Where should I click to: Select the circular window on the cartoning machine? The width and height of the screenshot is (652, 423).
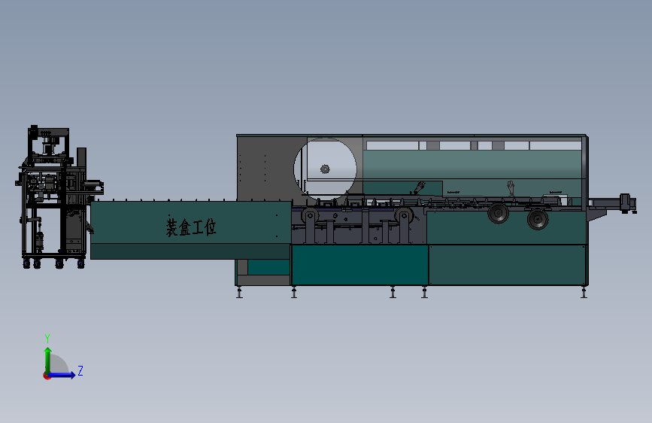pyautogui.click(x=325, y=169)
